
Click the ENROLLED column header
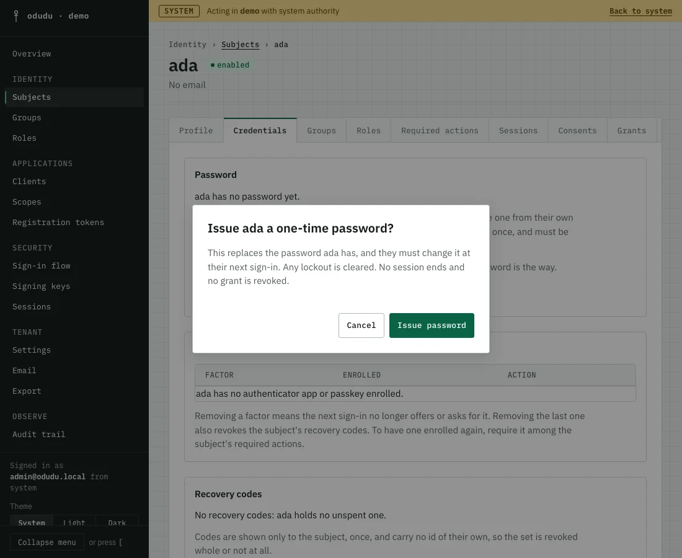(361, 375)
